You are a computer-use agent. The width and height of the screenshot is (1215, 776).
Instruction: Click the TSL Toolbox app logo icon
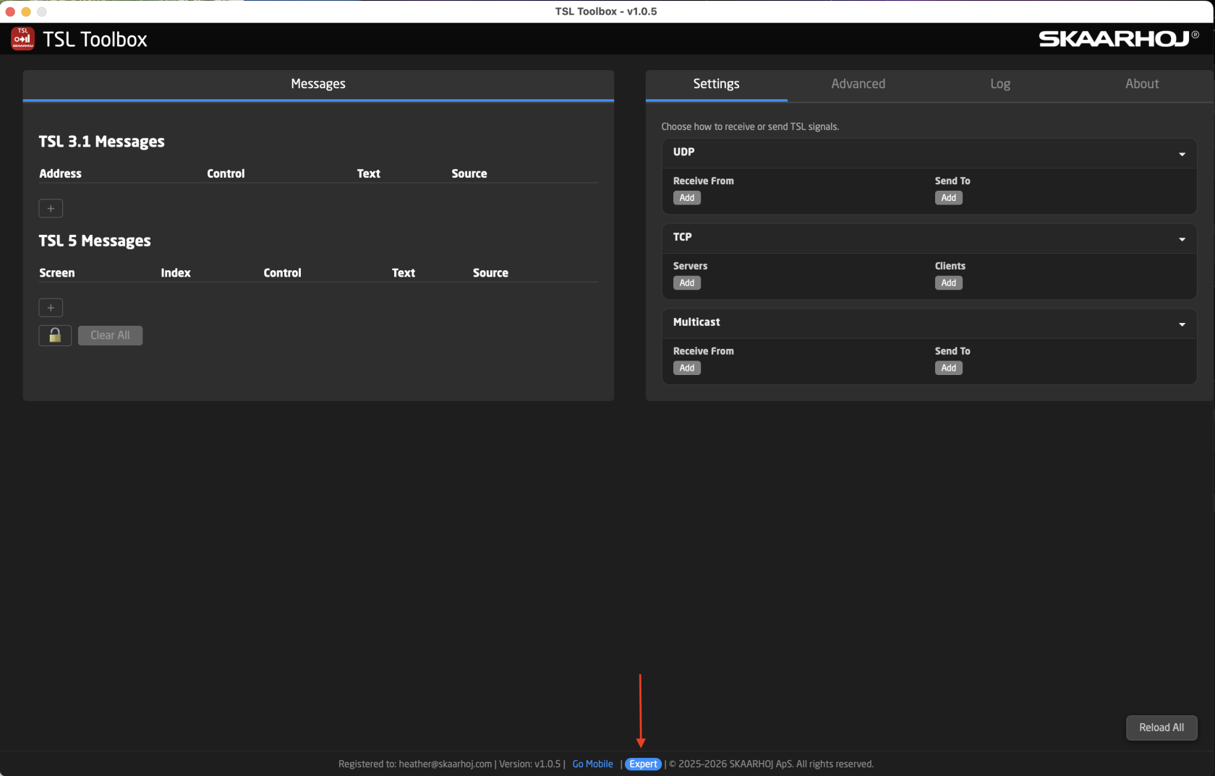22,38
